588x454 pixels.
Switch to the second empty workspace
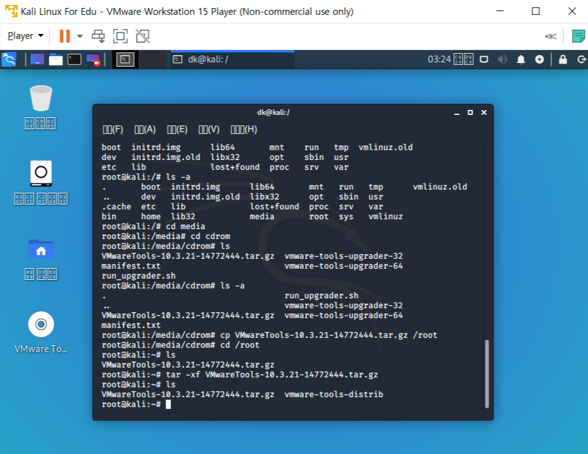click(x=152, y=59)
